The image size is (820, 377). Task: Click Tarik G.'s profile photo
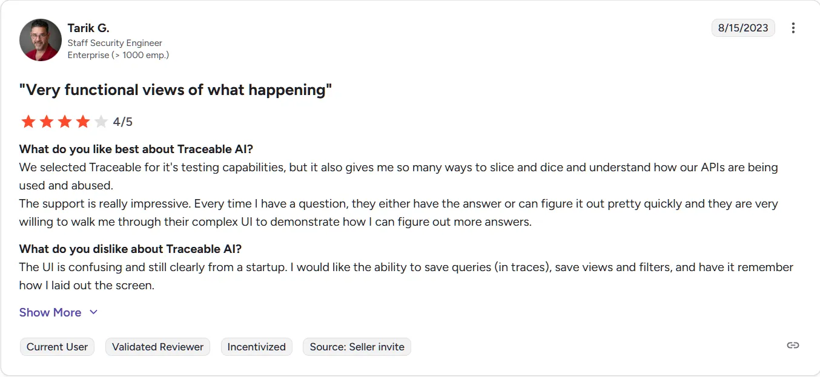click(x=41, y=40)
